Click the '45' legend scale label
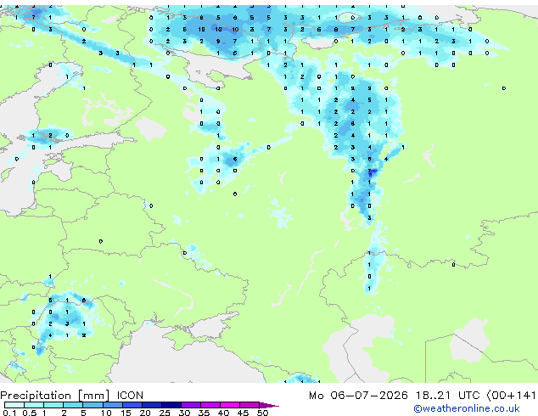538x416 pixels. point(243,413)
